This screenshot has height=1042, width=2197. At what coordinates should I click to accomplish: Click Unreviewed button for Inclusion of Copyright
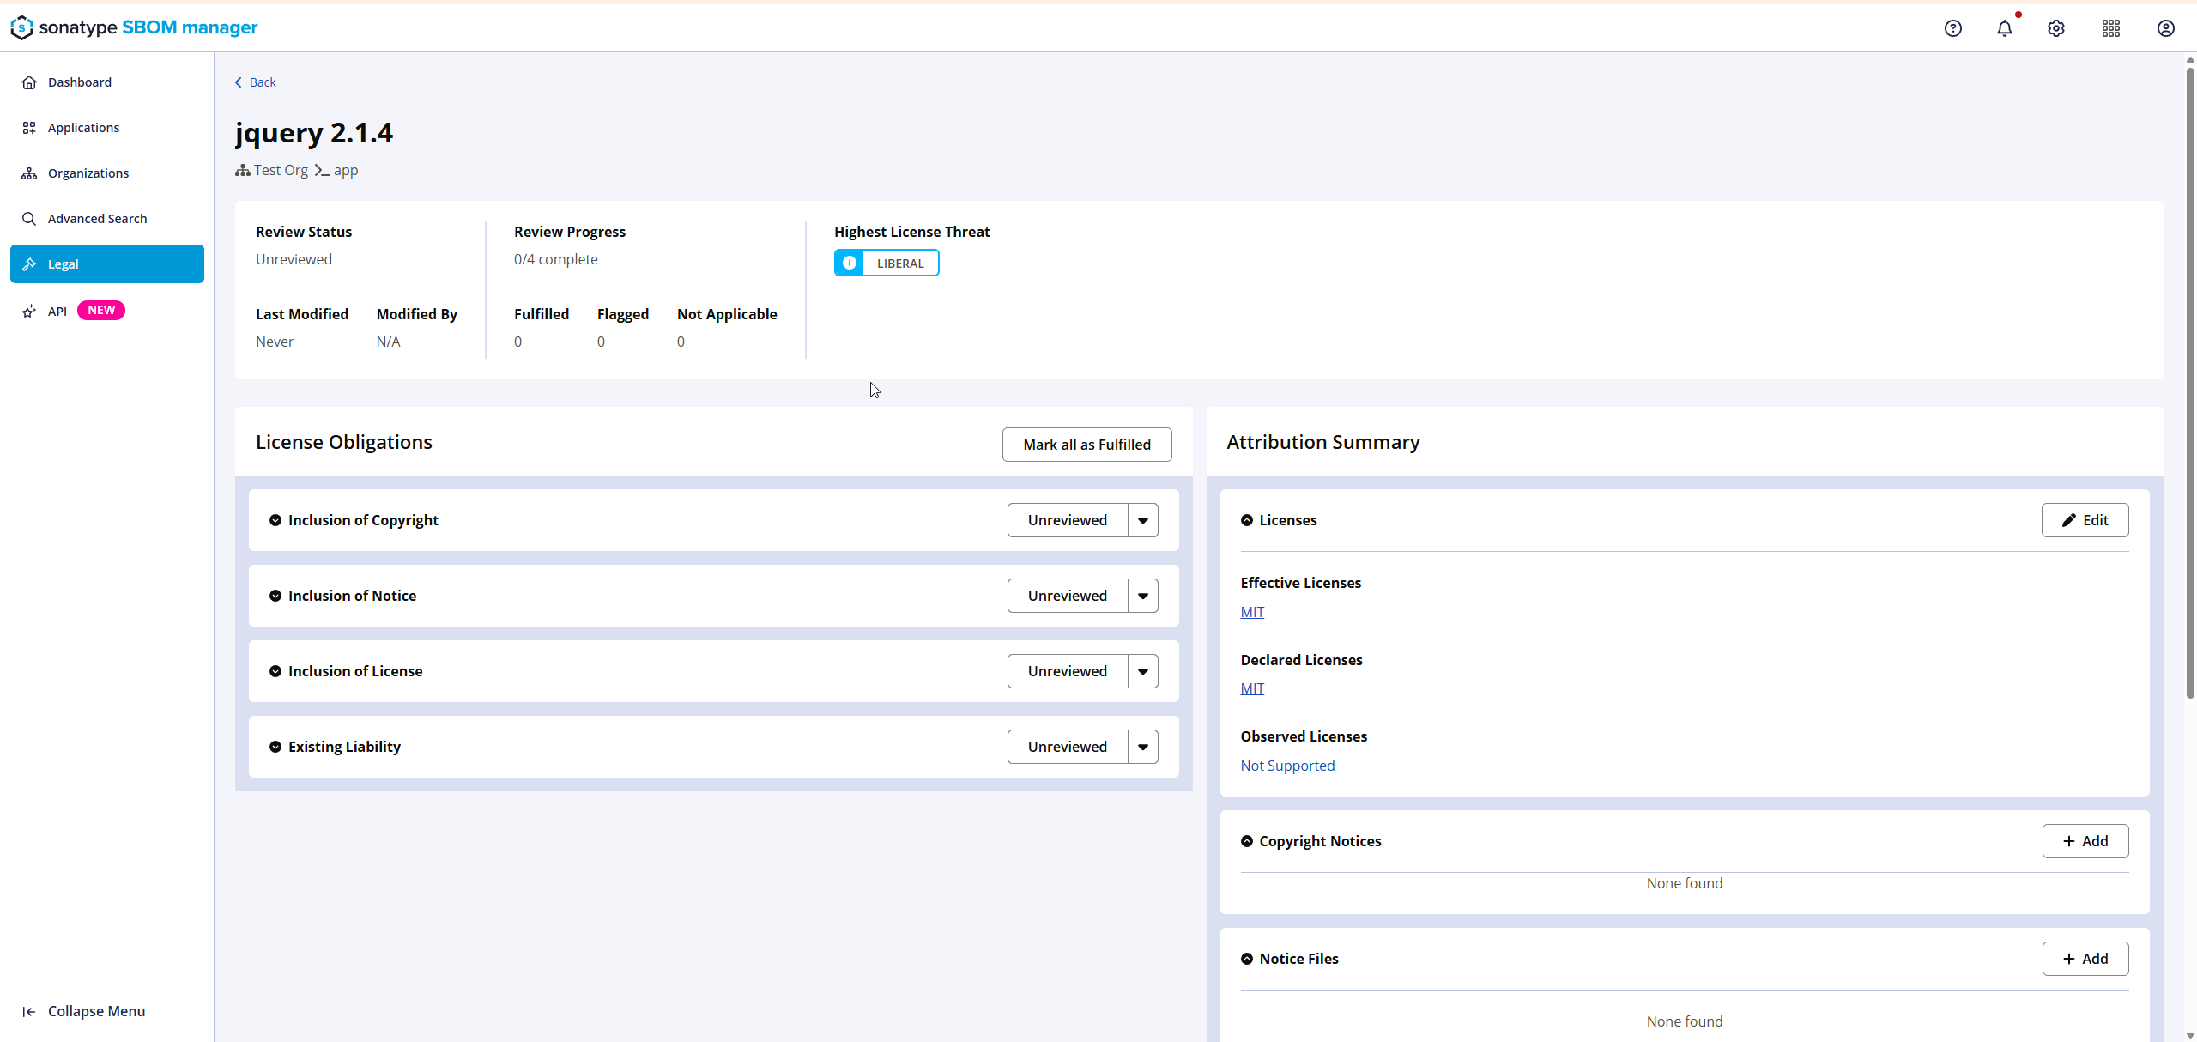[1068, 520]
